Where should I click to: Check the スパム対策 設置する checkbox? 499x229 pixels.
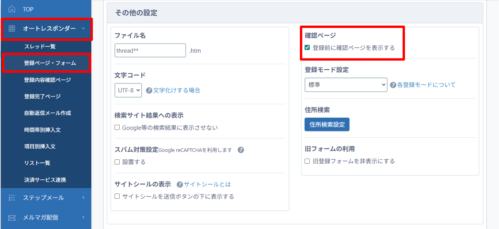point(117,162)
